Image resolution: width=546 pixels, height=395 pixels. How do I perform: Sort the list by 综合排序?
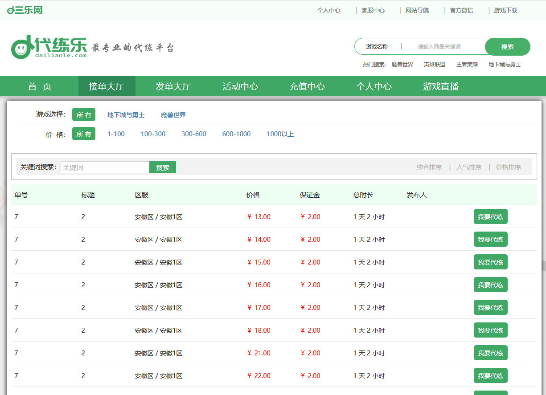tap(429, 167)
